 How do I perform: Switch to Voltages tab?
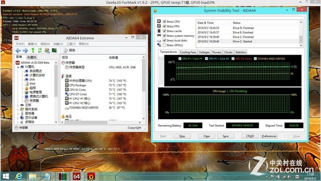click(204, 52)
